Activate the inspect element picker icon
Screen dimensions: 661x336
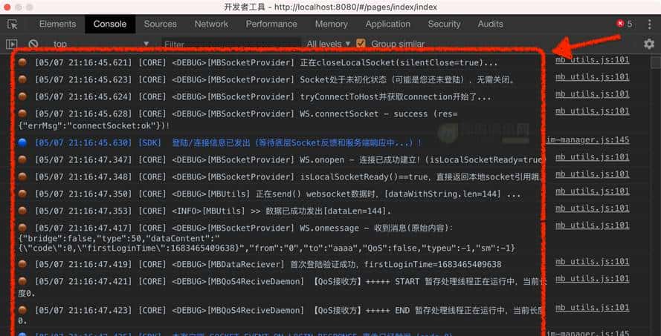(x=13, y=24)
